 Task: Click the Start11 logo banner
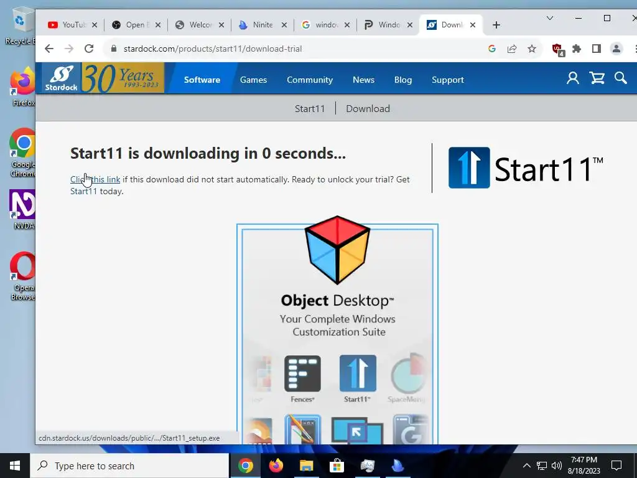click(x=526, y=168)
